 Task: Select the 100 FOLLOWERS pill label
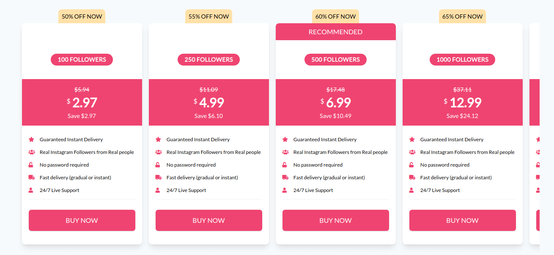pyautogui.click(x=82, y=60)
